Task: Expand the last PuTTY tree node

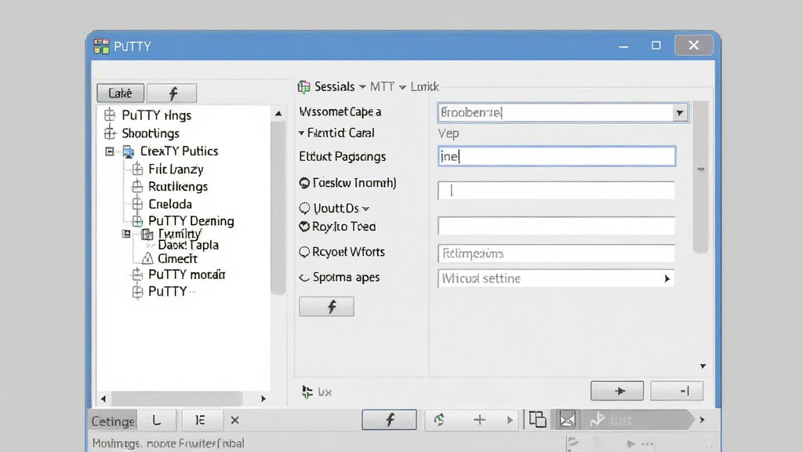Action: pyautogui.click(x=137, y=292)
